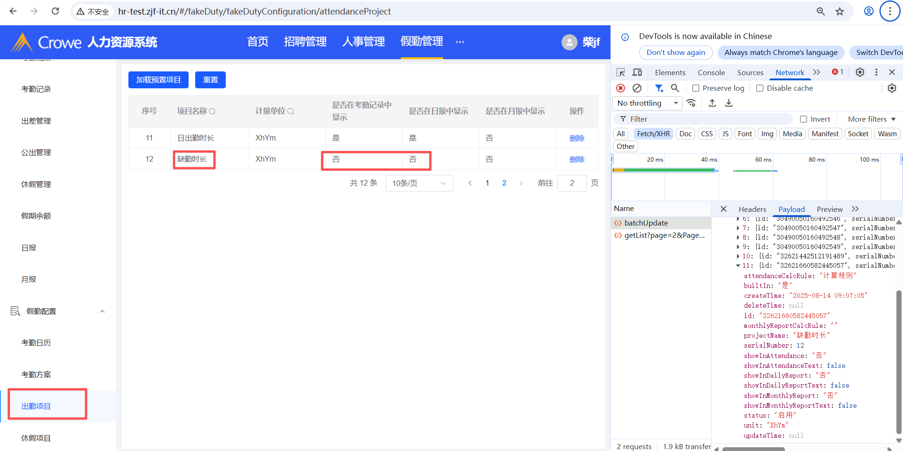
Task: Click the export HAR download icon
Action: [729, 103]
